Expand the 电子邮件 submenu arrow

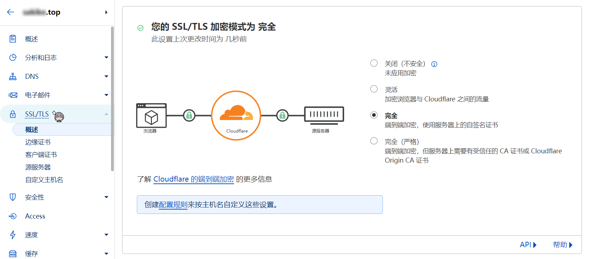pyautogui.click(x=106, y=95)
